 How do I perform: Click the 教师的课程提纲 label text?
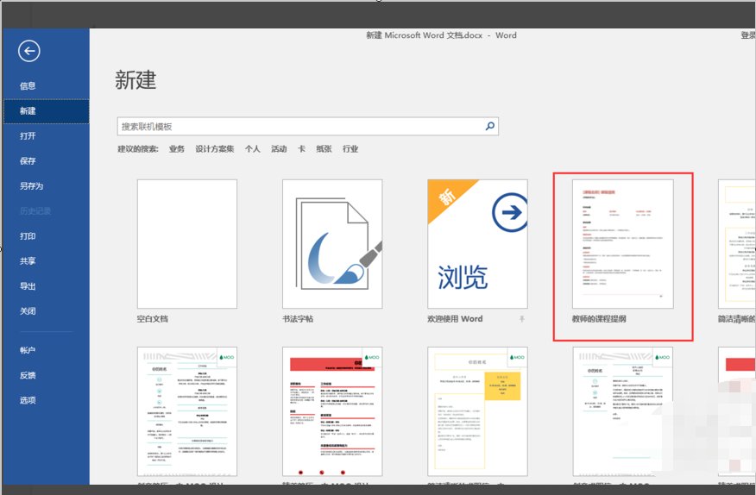599,318
